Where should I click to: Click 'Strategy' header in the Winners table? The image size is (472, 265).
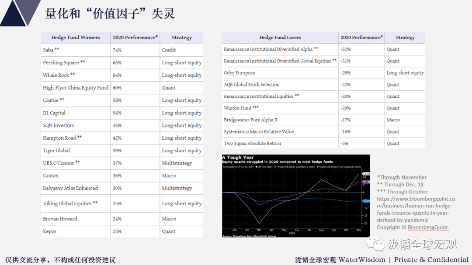pyautogui.click(x=182, y=38)
